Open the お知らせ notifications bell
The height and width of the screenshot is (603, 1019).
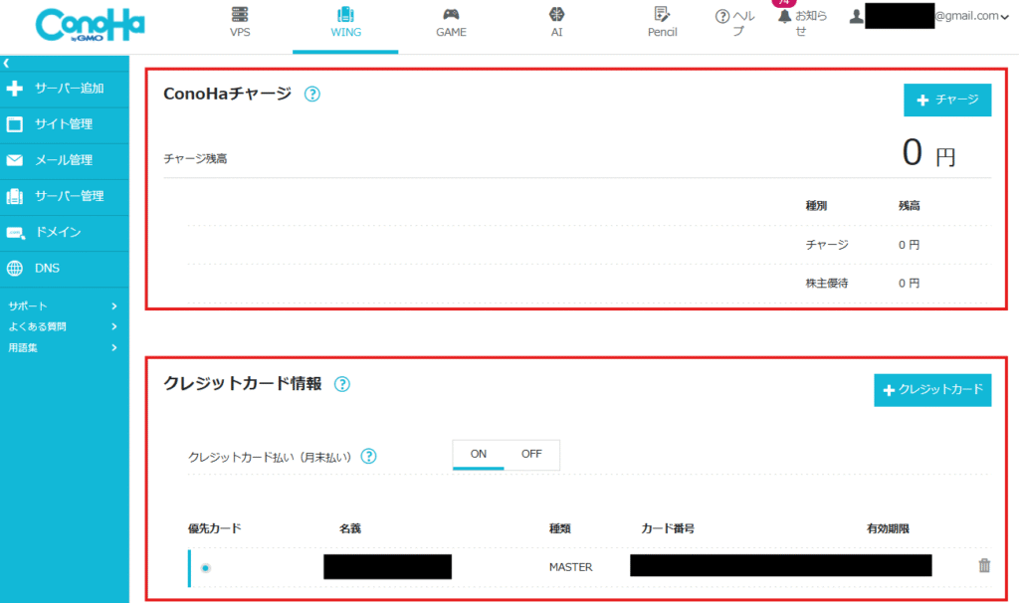coord(802,23)
